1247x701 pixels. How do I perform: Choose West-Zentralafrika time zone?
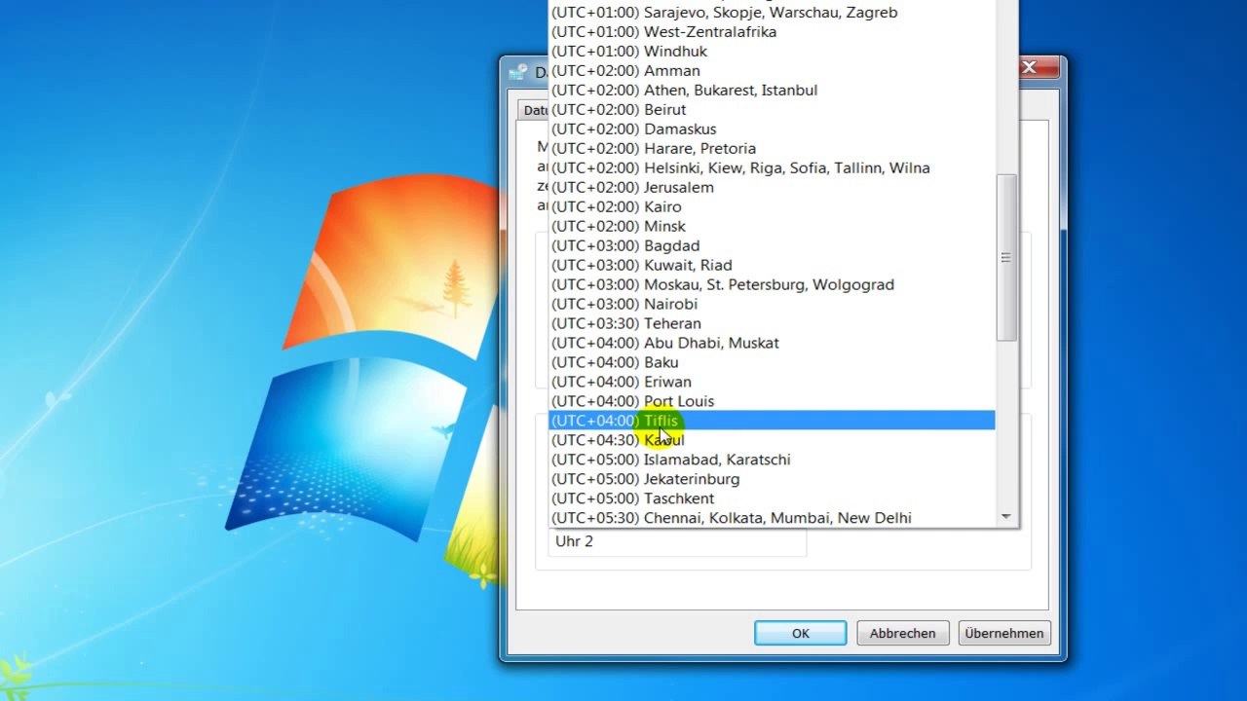click(x=772, y=32)
